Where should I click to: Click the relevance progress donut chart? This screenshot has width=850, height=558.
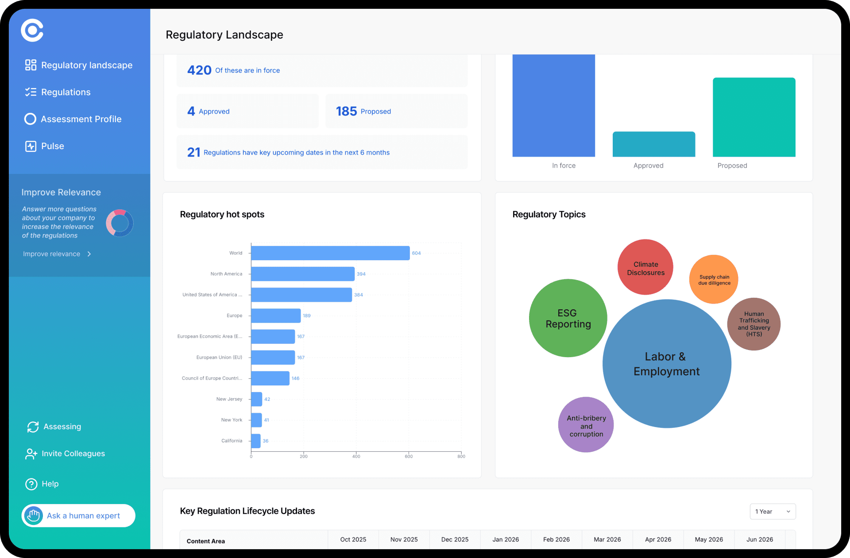[x=120, y=223]
